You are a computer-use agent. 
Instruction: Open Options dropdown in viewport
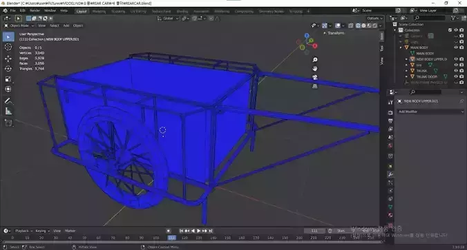374,19
